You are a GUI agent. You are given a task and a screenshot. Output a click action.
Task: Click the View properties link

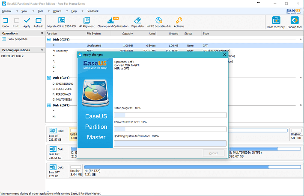coord(18,39)
